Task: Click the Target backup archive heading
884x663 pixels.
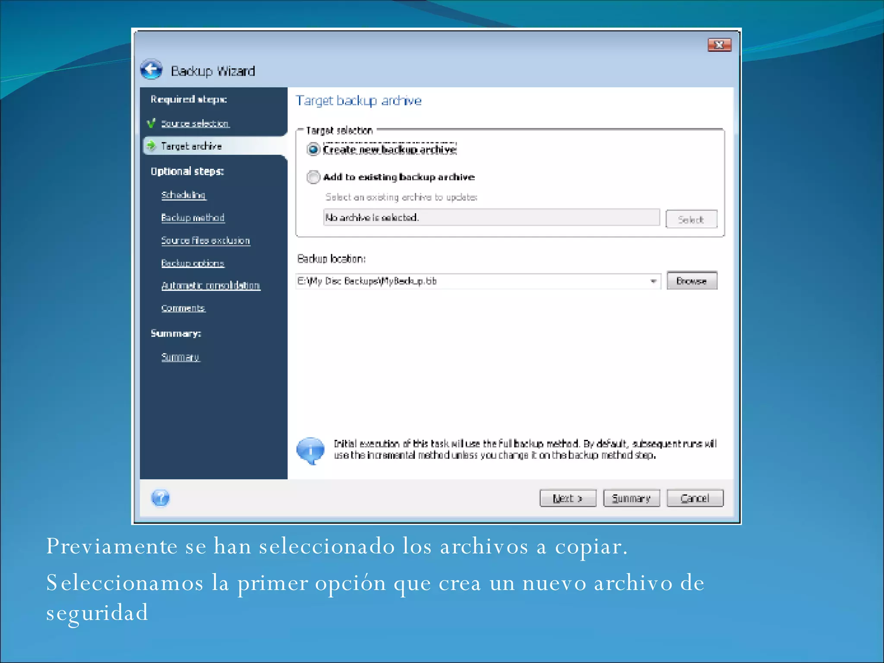Action: pyautogui.click(x=359, y=100)
